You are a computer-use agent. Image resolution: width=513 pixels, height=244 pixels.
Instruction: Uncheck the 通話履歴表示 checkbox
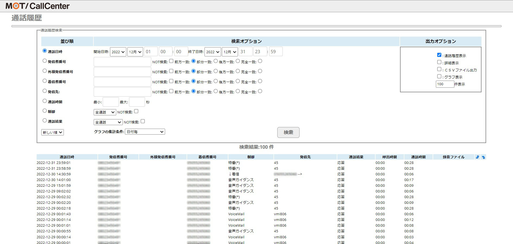click(439, 55)
